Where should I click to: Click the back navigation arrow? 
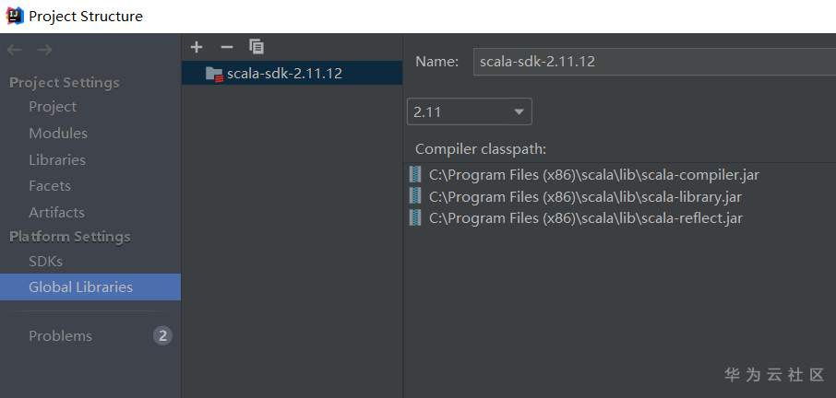coord(14,50)
